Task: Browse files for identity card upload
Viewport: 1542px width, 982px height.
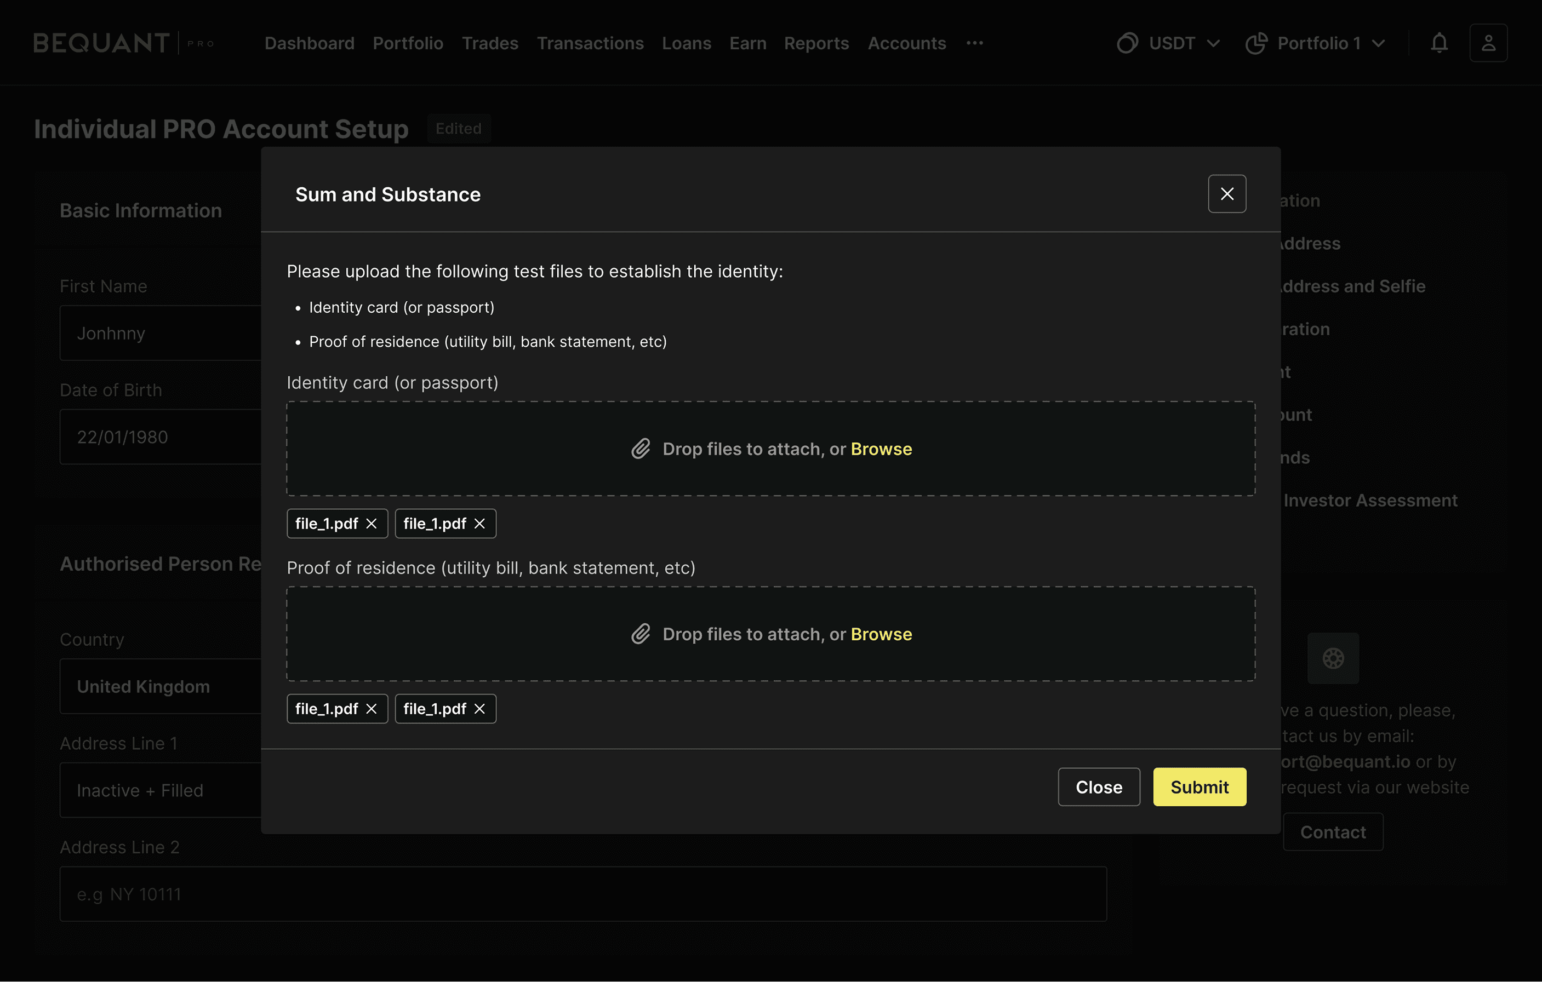Action: click(x=881, y=449)
